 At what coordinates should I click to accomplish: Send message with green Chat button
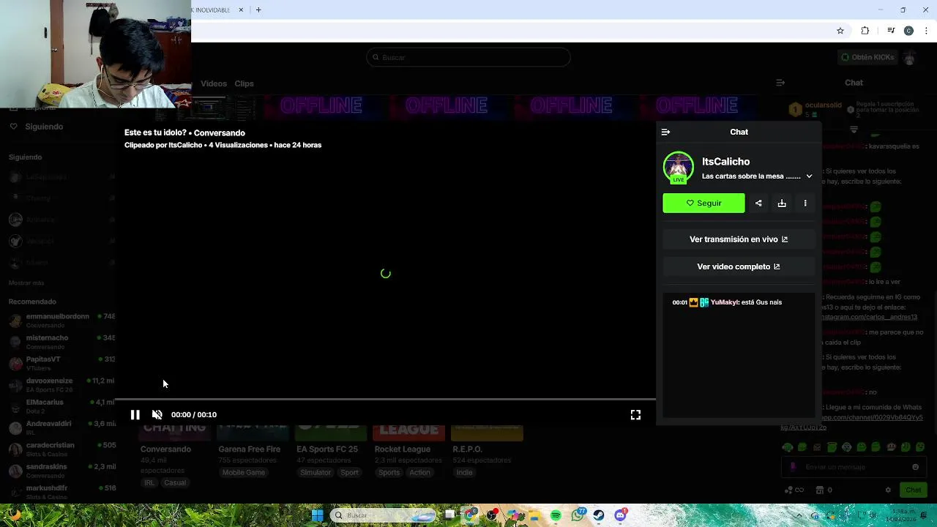pyautogui.click(x=914, y=490)
